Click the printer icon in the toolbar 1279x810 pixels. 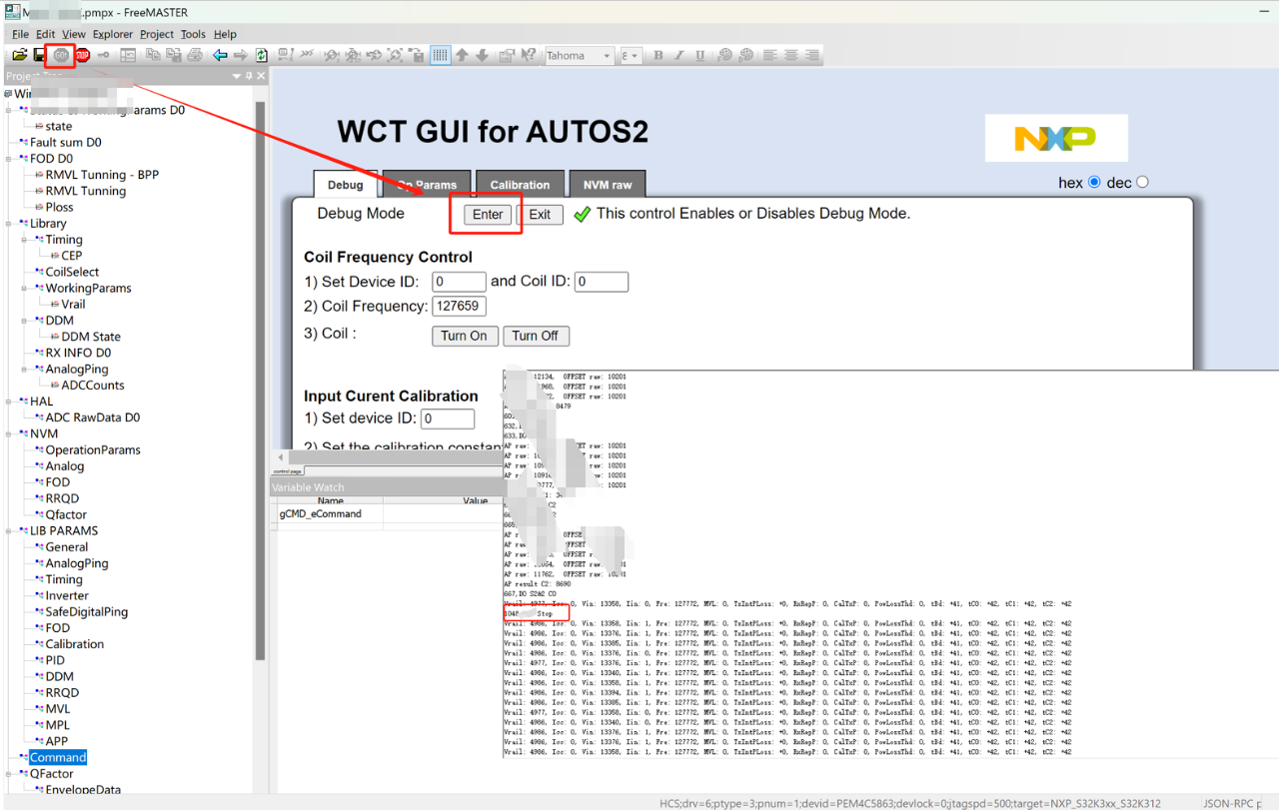(x=195, y=56)
